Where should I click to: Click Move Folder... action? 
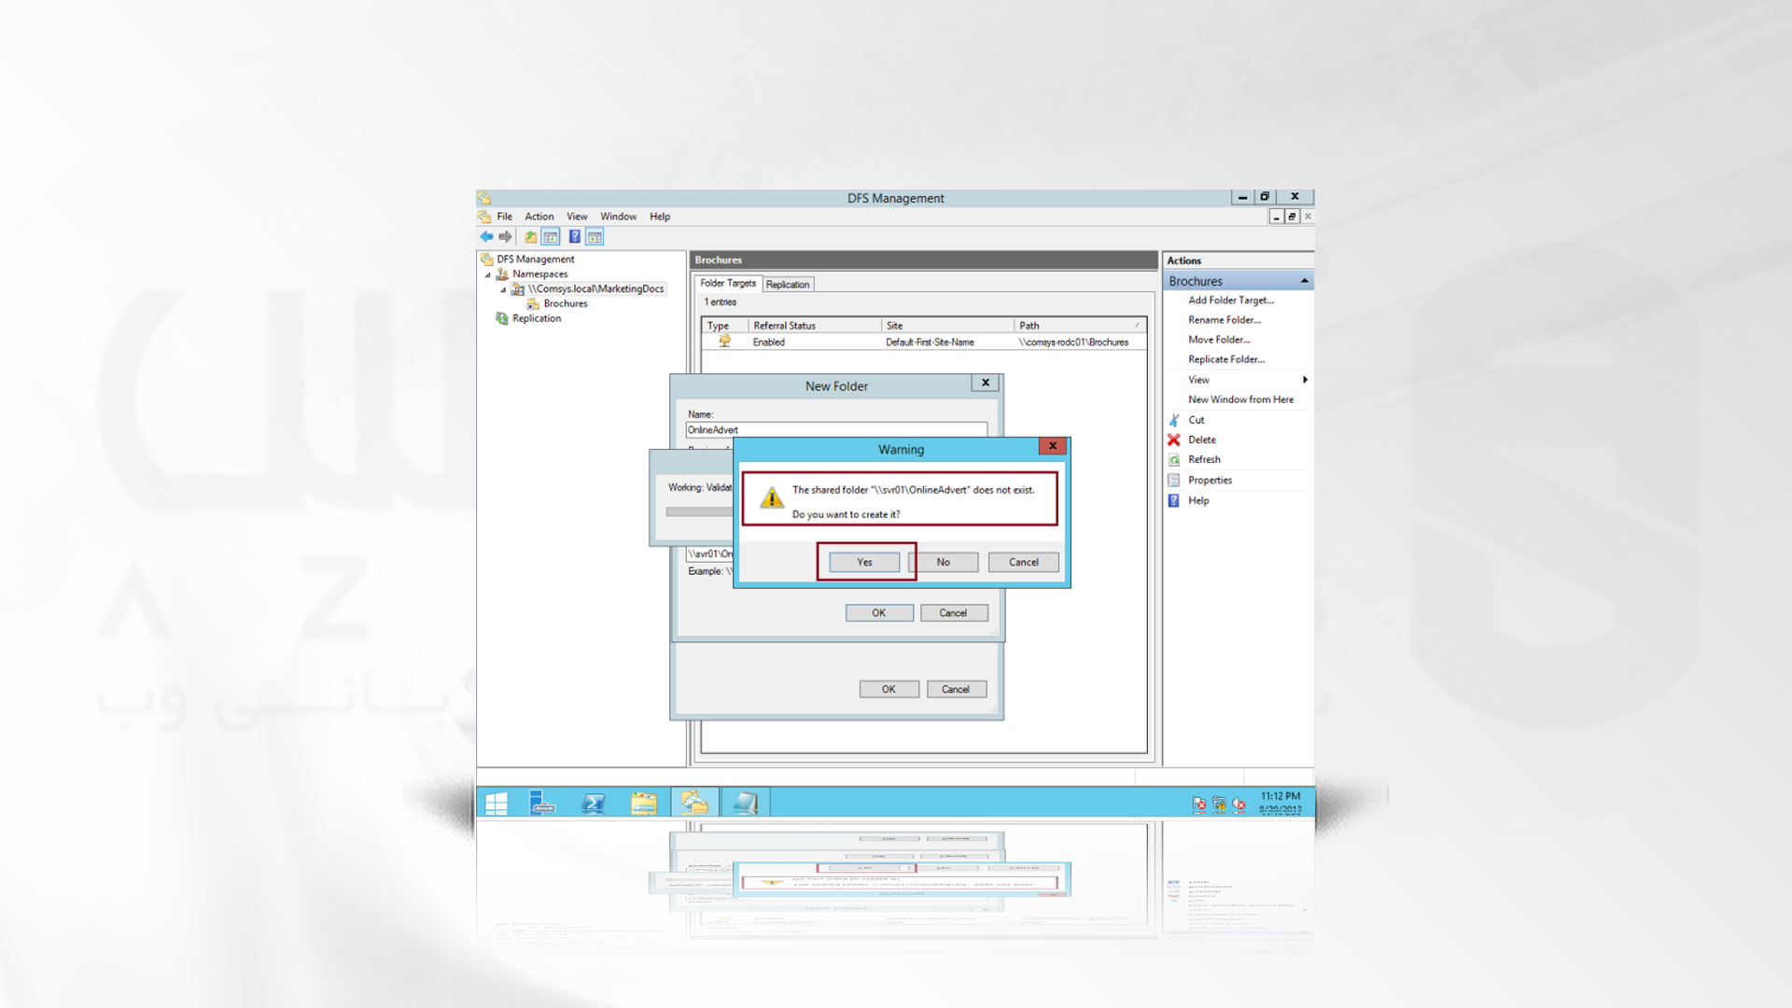pyautogui.click(x=1219, y=340)
